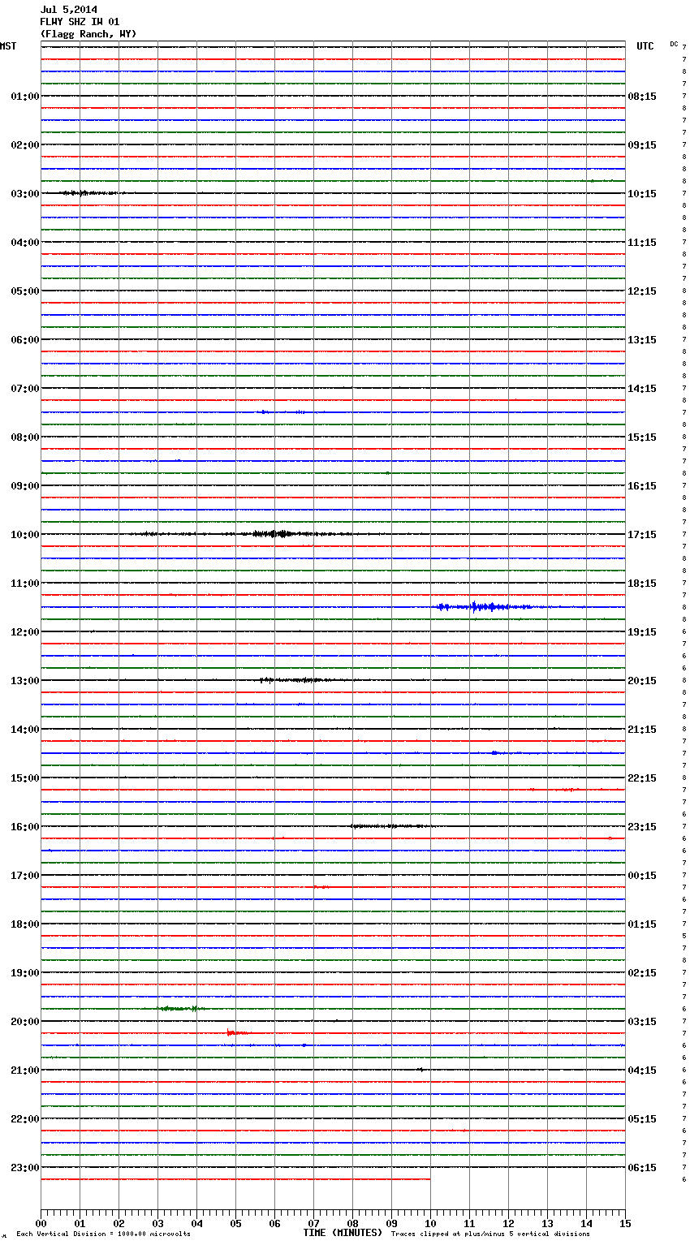Image resolution: width=690 pixels, height=1245 pixels.
Task: Pick the 23:15 UTC time label
Action: (642, 827)
